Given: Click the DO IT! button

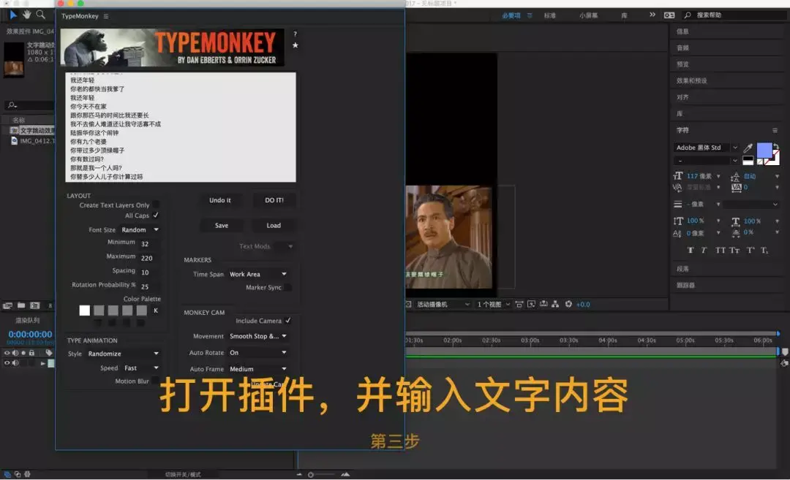Looking at the screenshot, I should click(x=274, y=200).
